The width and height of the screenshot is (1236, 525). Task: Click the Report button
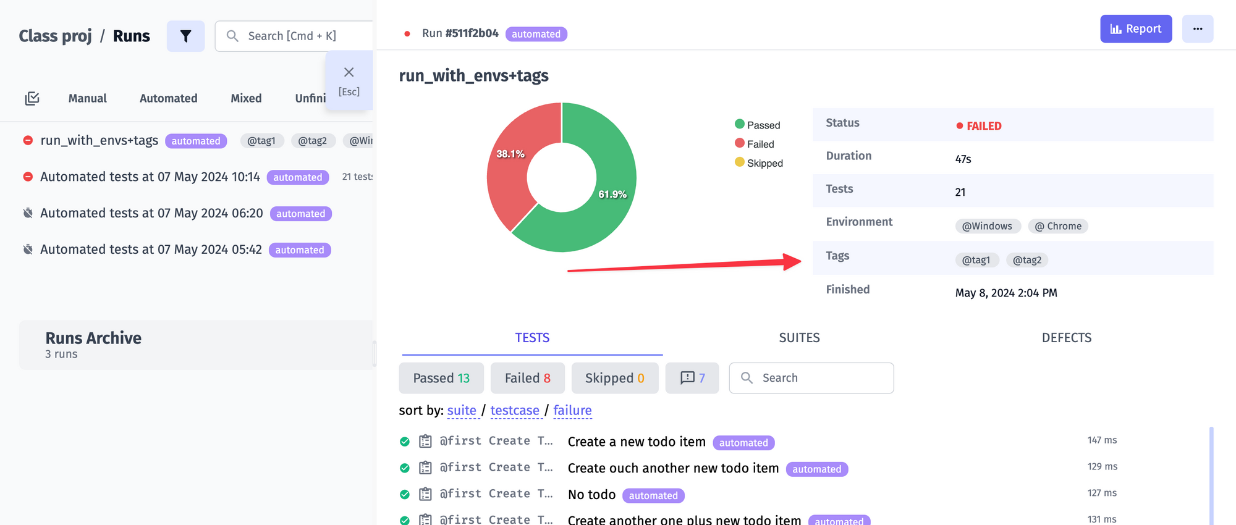pos(1136,29)
